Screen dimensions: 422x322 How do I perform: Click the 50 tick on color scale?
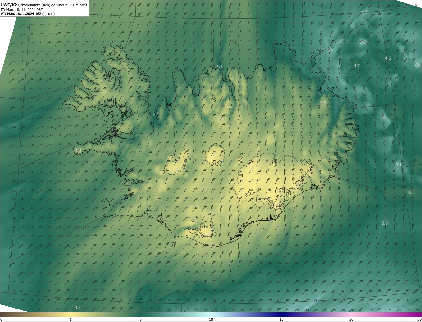tap(419, 320)
